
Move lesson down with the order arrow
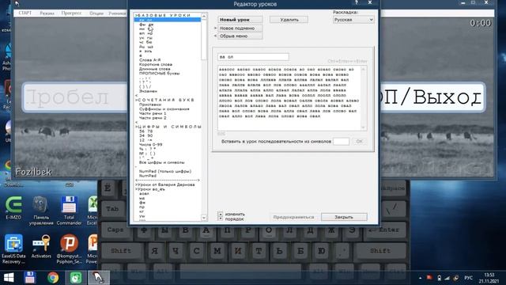221,218
